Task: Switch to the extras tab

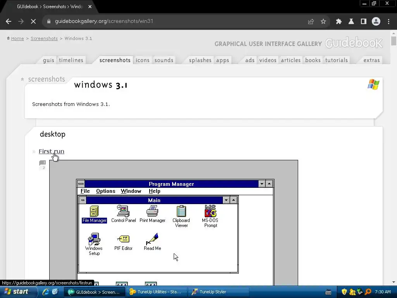Action: point(371,60)
